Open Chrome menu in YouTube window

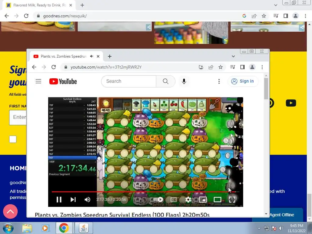coord(262,67)
